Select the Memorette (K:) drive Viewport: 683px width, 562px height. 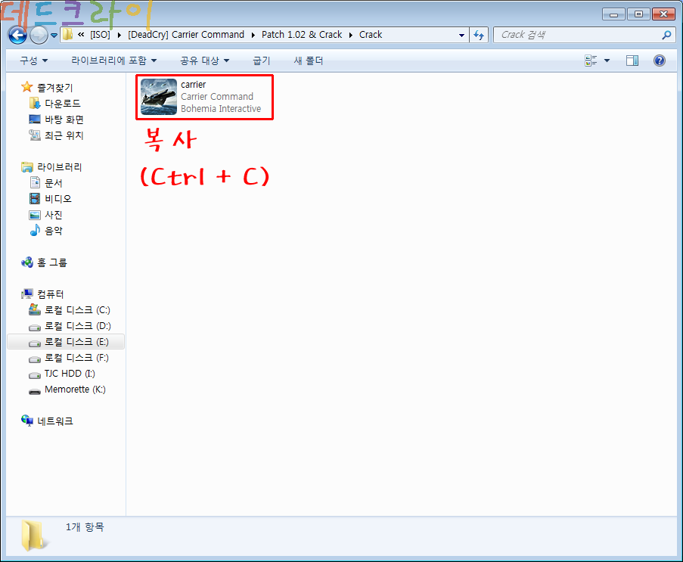pos(74,390)
